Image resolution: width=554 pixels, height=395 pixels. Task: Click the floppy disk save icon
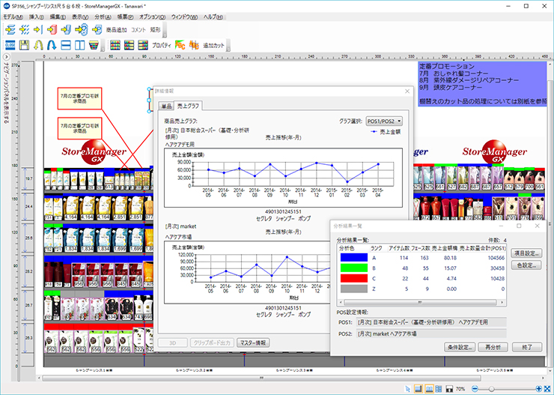pyautogui.click(x=25, y=46)
